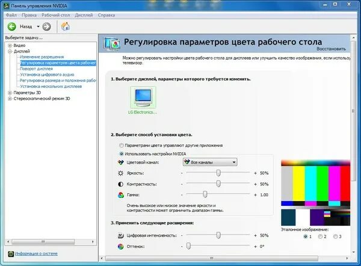The image size is (361, 266).
Task: Click the Оттенок color wheel icon
Action: [x=121, y=246]
